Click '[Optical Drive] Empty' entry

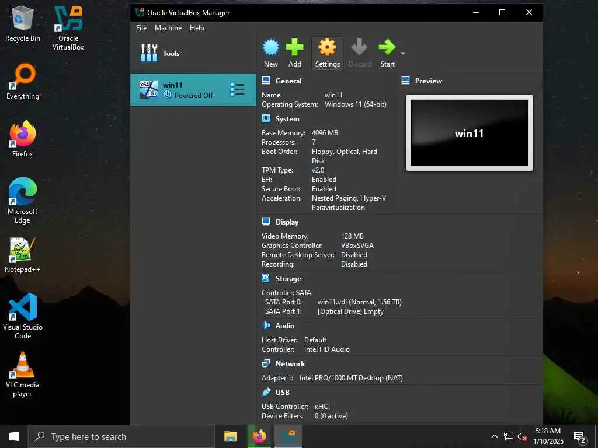click(x=350, y=311)
